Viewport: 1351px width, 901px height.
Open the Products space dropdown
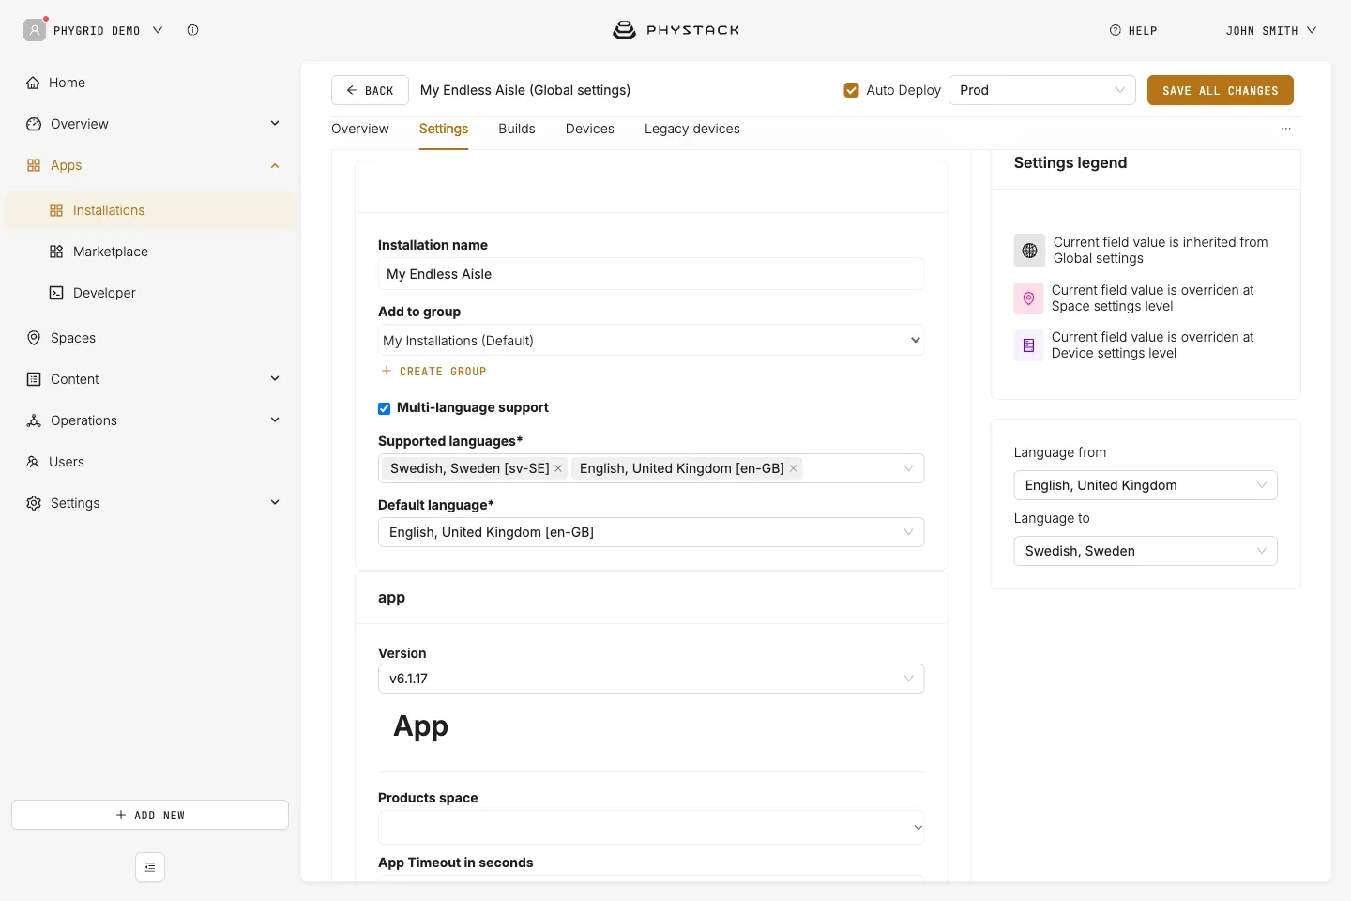point(651,827)
